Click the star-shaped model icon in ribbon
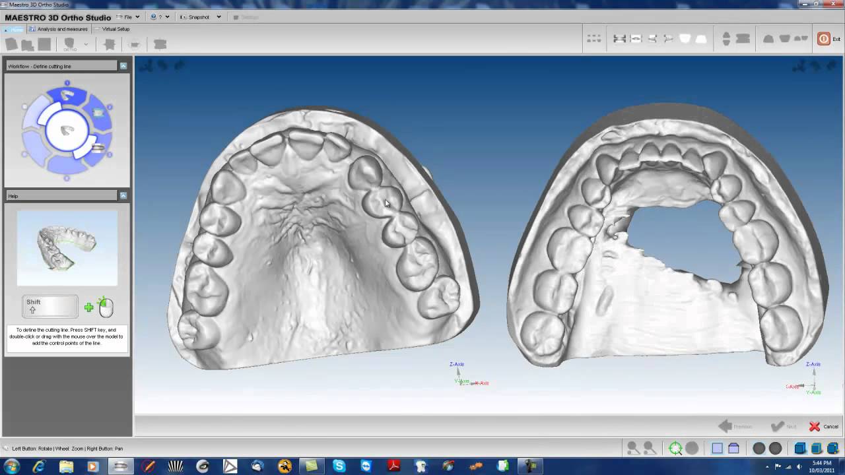Image resolution: width=845 pixels, height=475 pixels. [110, 44]
